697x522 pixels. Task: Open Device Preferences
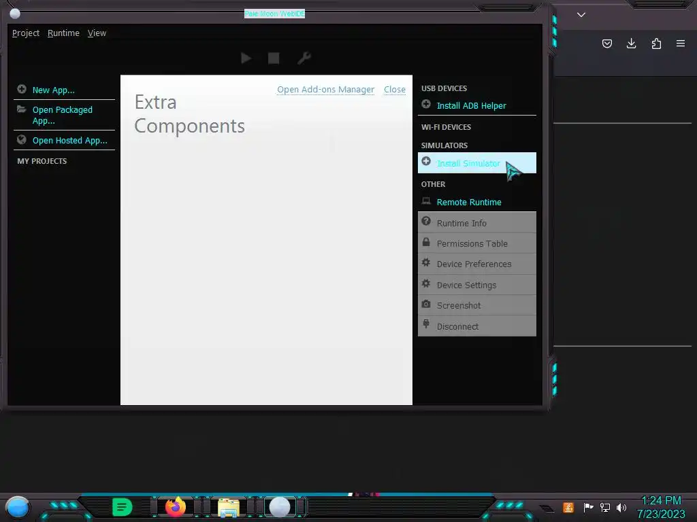(x=477, y=264)
